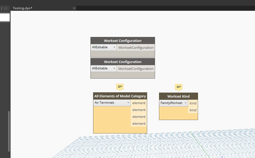Select the Workset Kind node header
The width and height of the screenshot is (255, 158).
pos(179,96)
